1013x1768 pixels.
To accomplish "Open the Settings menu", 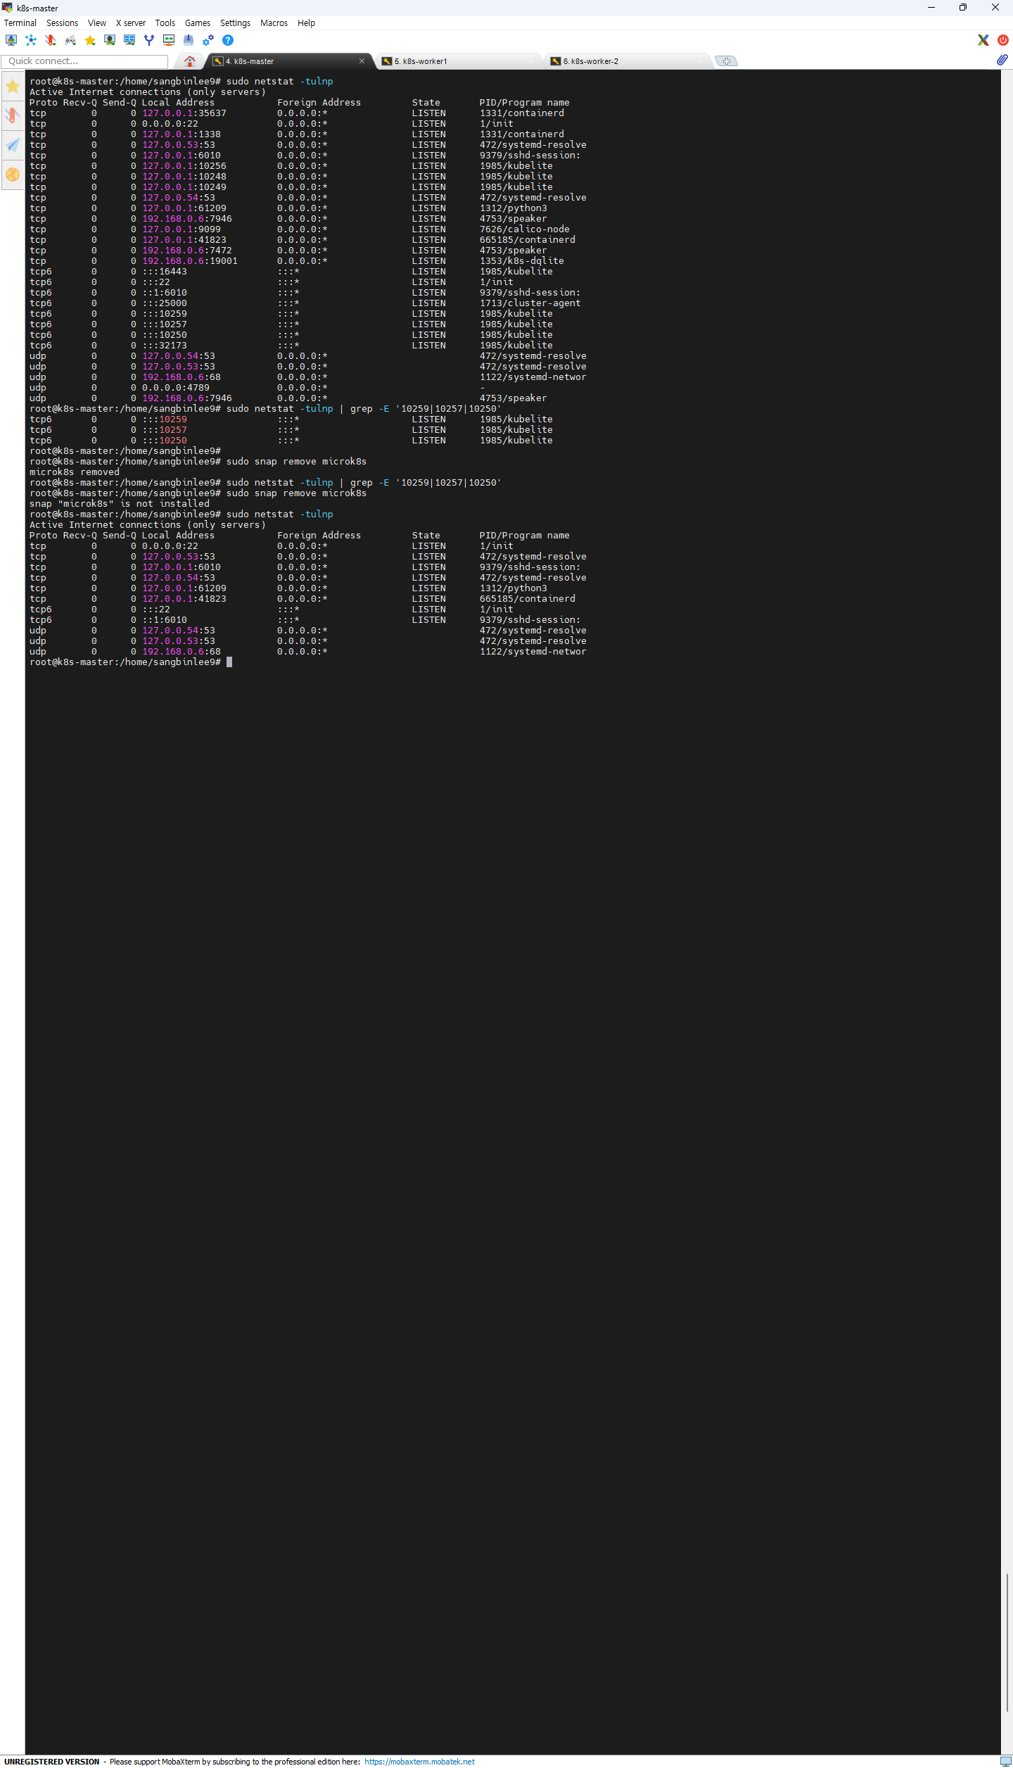I will [x=235, y=23].
